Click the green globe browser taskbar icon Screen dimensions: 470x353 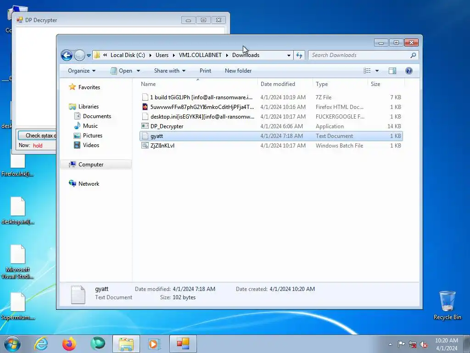tap(97, 344)
